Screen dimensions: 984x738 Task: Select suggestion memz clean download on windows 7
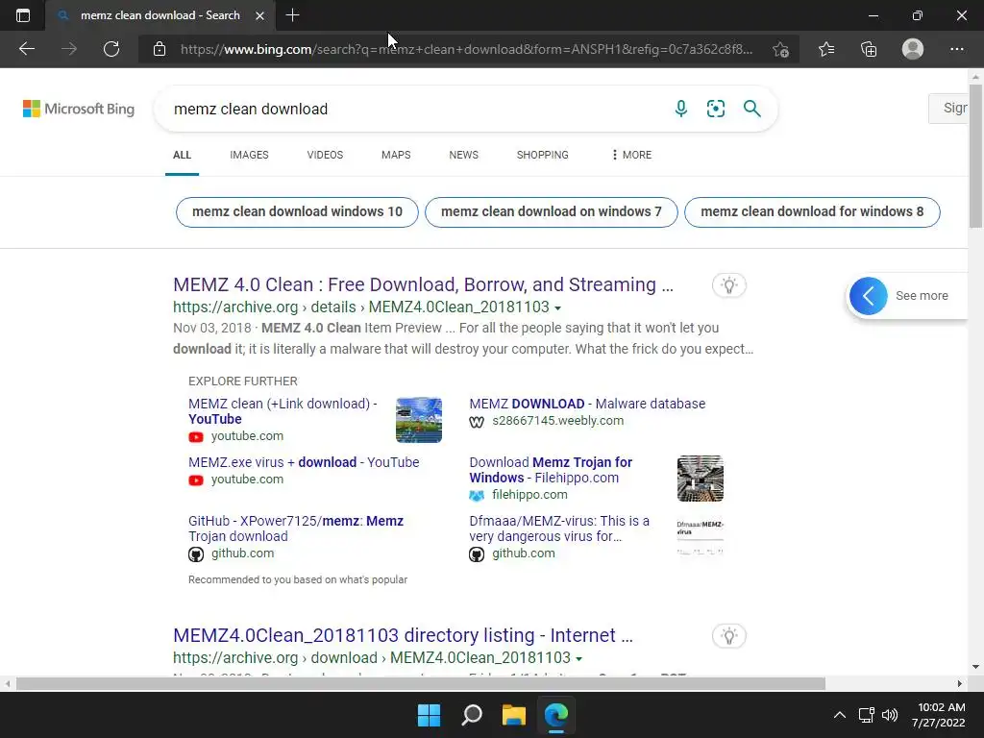coord(551,212)
